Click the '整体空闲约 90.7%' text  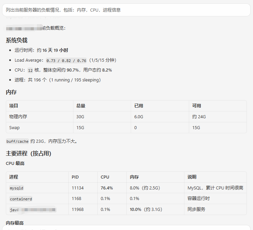pos(61,70)
